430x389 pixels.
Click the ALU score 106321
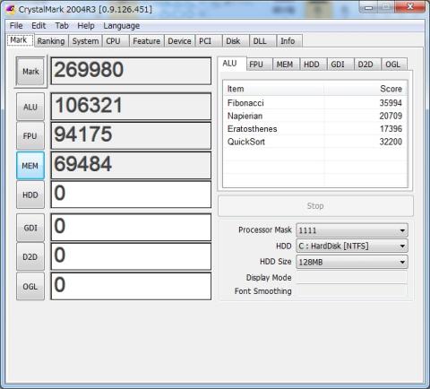tap(131, 107)
